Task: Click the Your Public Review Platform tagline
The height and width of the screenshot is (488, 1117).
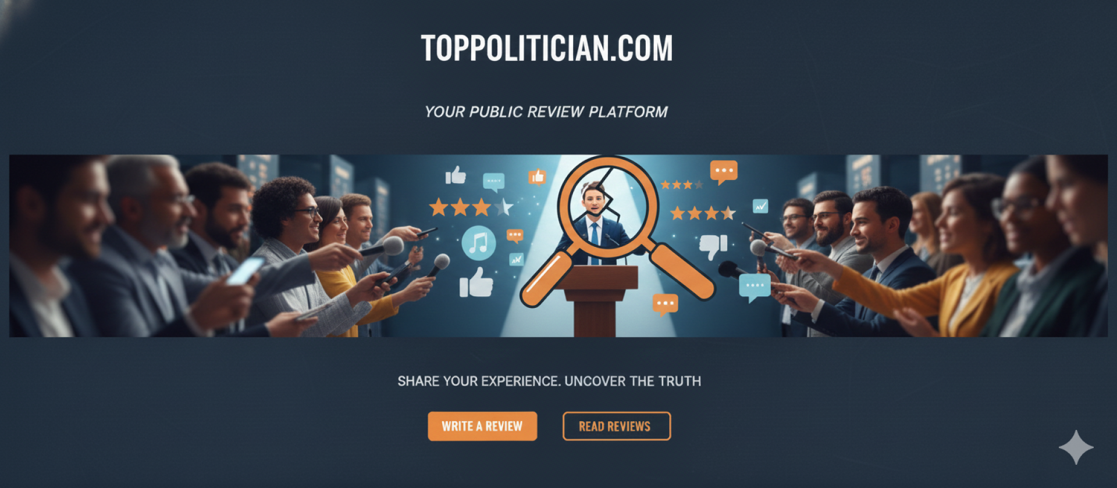Action: click(x=546, y=112)
